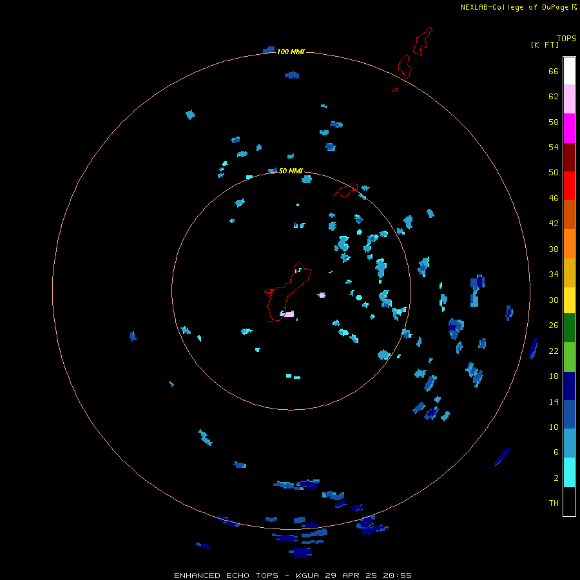Click the "20:55" timestamp

point(397,575)
